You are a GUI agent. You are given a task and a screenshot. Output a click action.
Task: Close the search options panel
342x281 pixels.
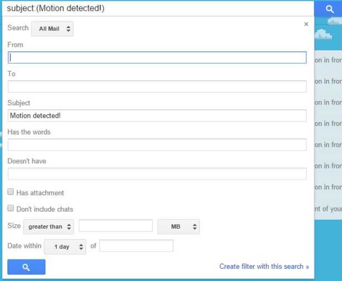[306, 24]
